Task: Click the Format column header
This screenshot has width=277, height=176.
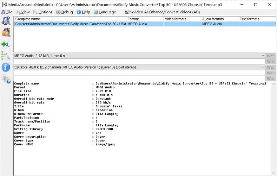Action: [x=145, y=19]
